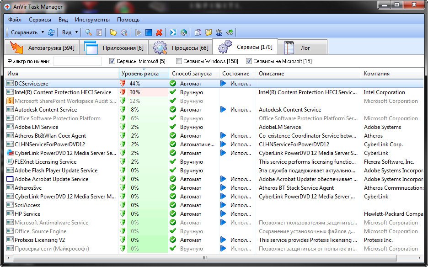Image resolution: width=428 pixels, height=267 pixels.
Task: Open the Сохранить dropdown arrow
Action: [43, 32]
